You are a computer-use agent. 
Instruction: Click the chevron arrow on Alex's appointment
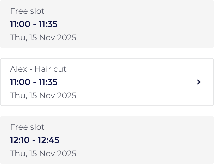(x=199, y=82)
